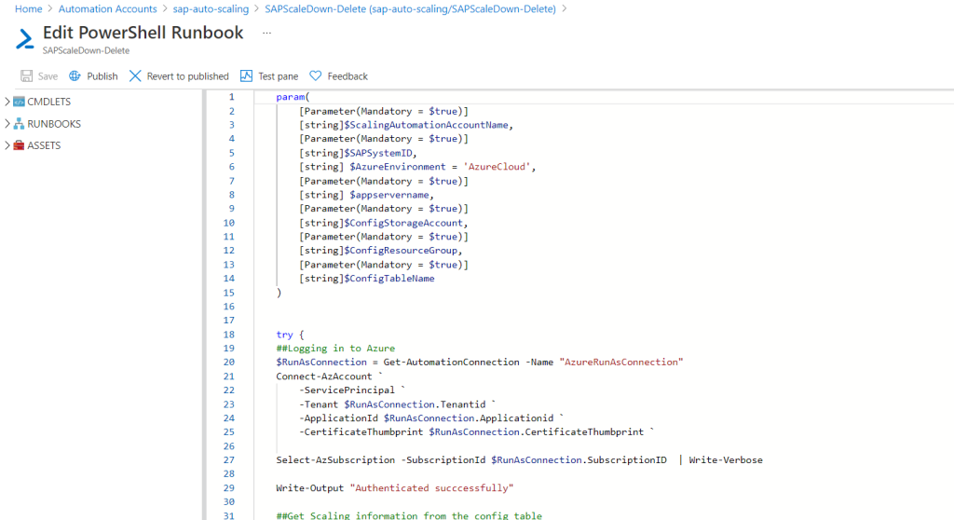
Task: Click Write-Verbose in line 27
Action: click(726, 459)
